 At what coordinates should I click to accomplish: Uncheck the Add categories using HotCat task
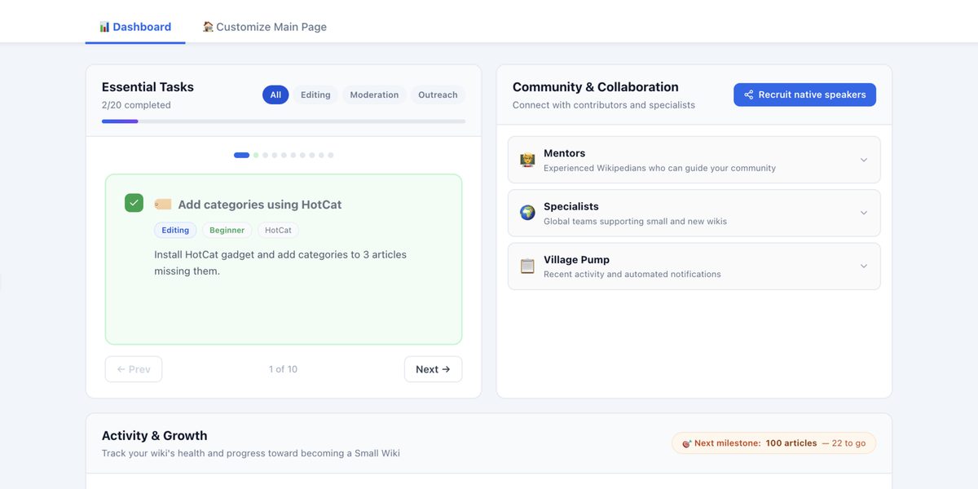click(134, 203)
